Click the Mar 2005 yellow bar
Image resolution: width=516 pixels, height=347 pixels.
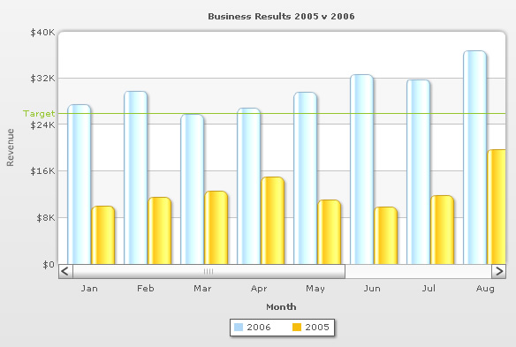click(x=216, y=228)
